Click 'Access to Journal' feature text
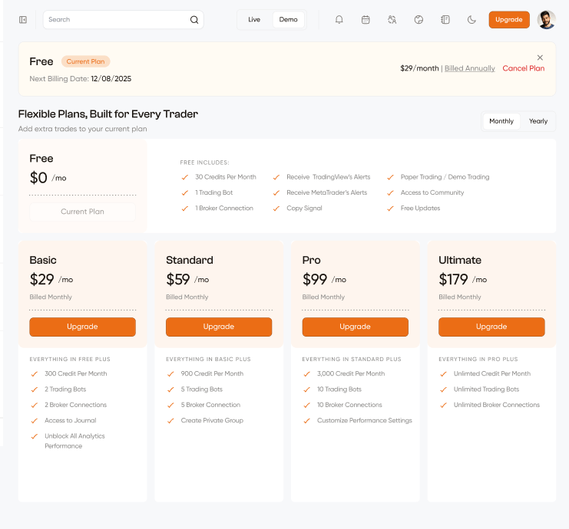Screen dimensions: 569x529 pyautogui.click(x=71, y=420)
